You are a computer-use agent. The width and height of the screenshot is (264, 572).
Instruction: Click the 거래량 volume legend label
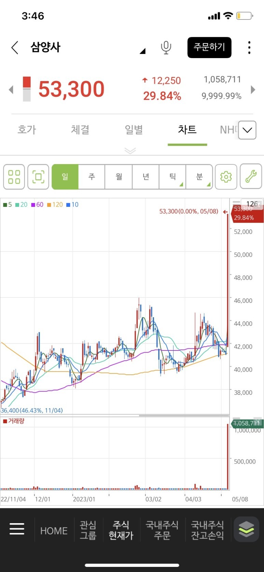(x=14, y=421)
